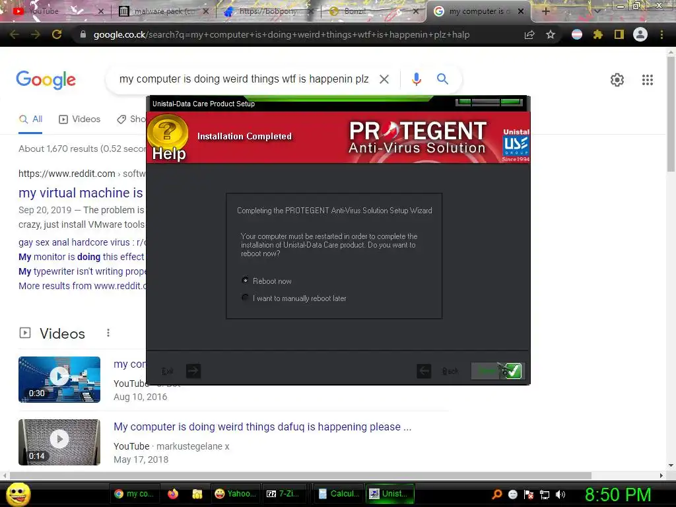Open the file explorer folder on taskbar
Screen dimensions: 676x507
(x=197, y=494)
